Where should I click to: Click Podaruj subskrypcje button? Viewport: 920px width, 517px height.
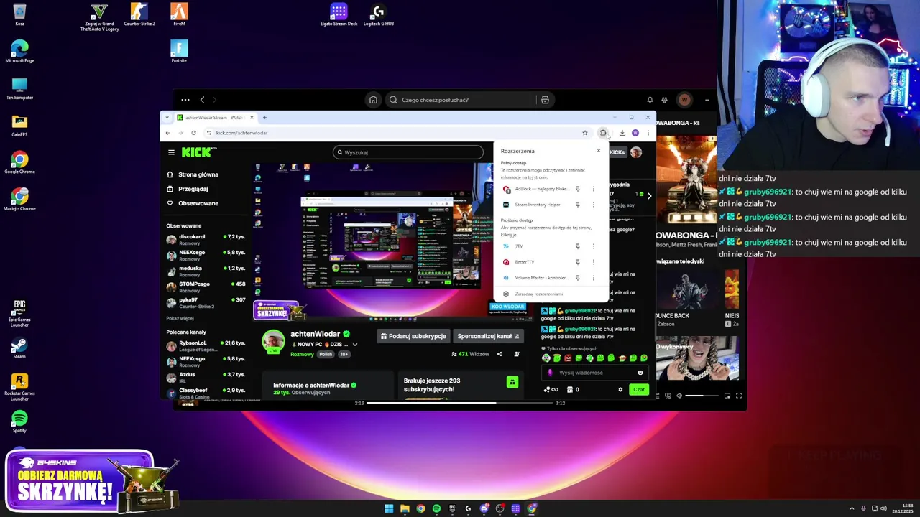tap(413, 336)
